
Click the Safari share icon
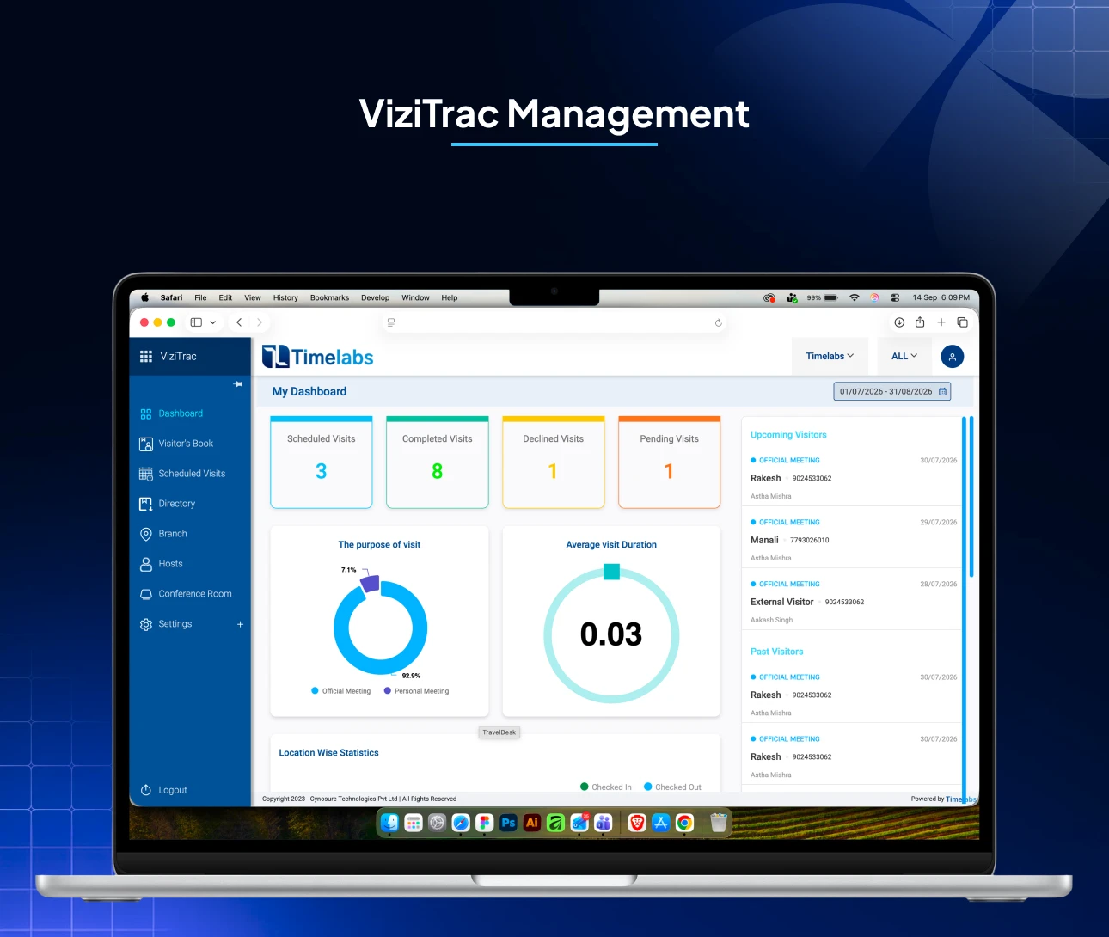coord(920,322)
